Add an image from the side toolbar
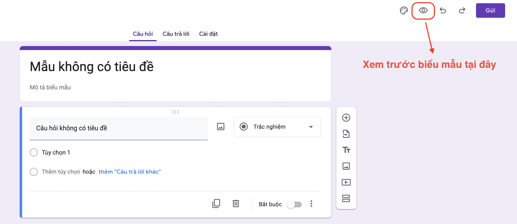The image size is (517, 224). (346, 166)
